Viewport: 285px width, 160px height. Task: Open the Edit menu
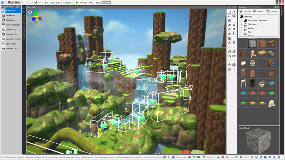(x=52, y=2)
